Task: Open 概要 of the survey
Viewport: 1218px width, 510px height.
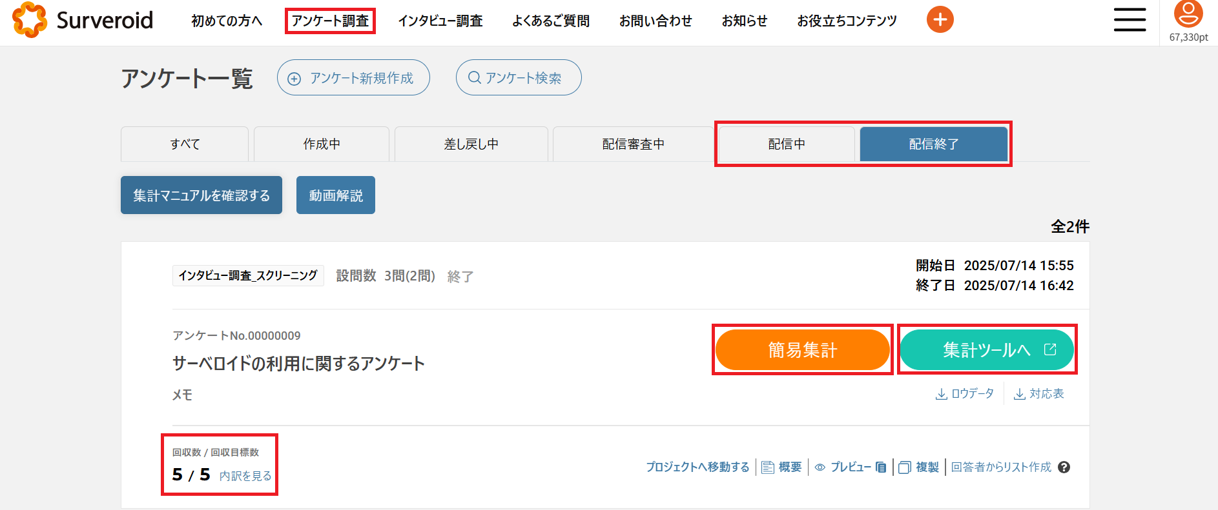Action: (782, 467)
